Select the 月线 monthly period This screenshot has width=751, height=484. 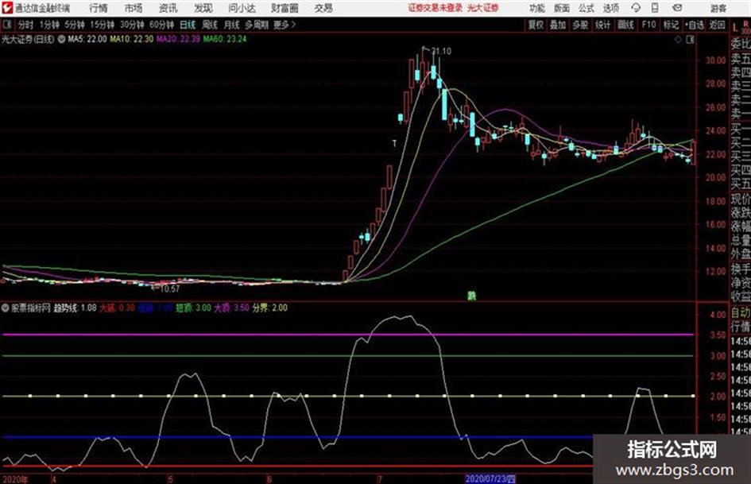232,25
